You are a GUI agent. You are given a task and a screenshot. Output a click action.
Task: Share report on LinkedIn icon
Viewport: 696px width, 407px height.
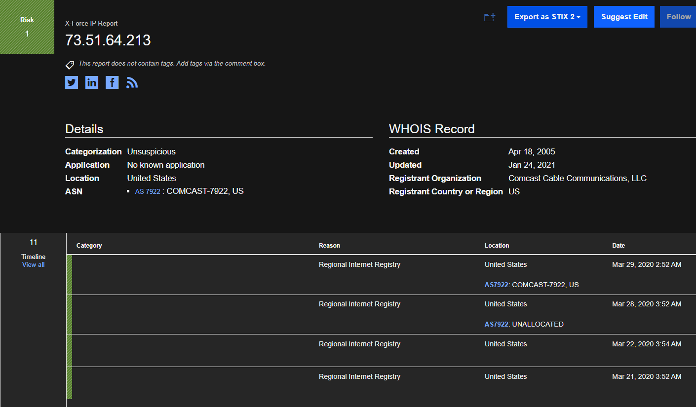pos(92,82)
